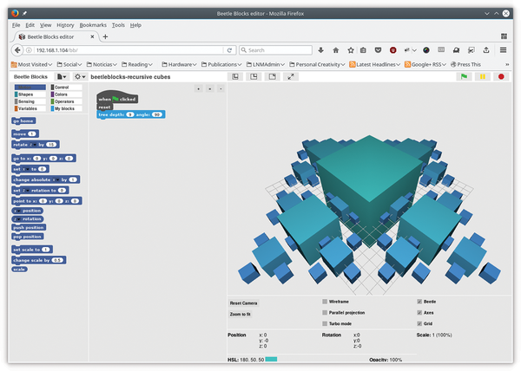
Task: Click the yellow pause button
Action: pyautogui.click(x=482, y=76)
